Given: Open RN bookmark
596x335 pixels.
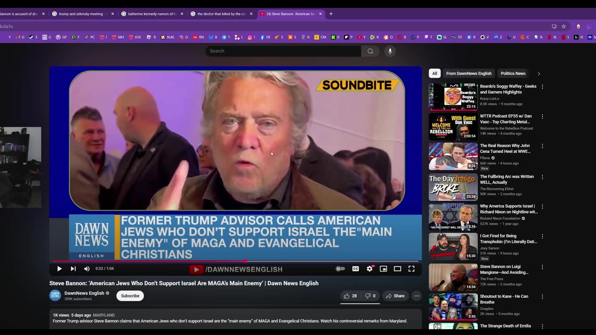Looking at the screenshot, I should (x=198, y=37).
